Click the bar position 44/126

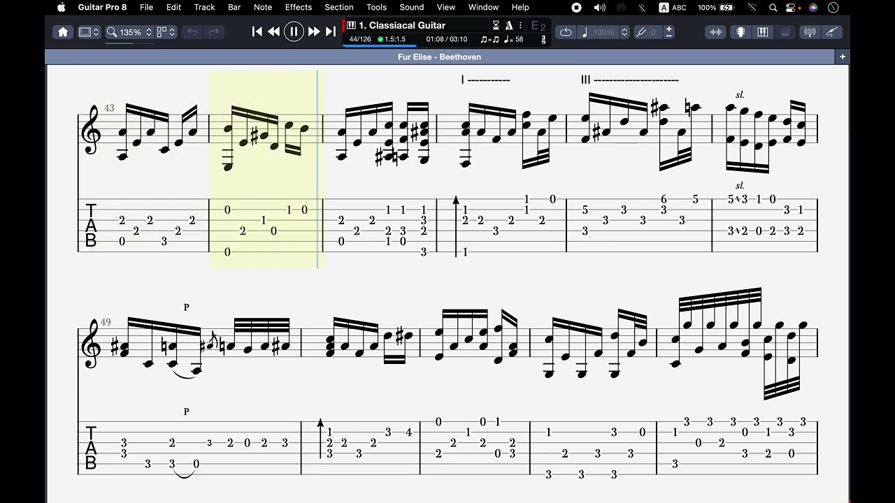[x=360, y=39]
